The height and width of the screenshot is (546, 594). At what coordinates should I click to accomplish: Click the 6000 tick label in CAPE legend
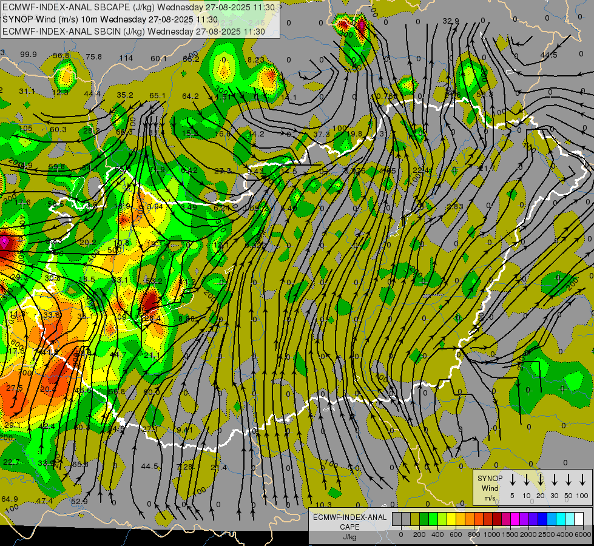[583, 534]
